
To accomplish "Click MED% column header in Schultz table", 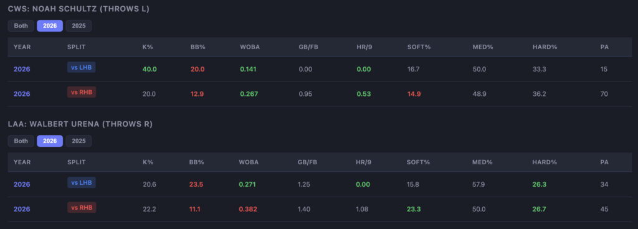I will (x=483, y=47).
